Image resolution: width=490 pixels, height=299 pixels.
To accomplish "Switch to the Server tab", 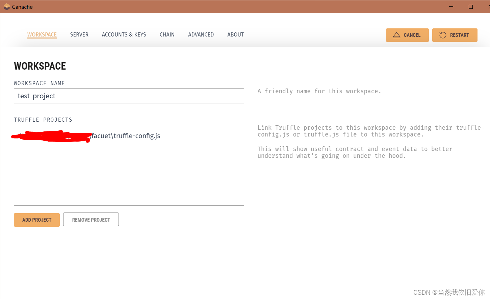I will [x=79, y=35].
